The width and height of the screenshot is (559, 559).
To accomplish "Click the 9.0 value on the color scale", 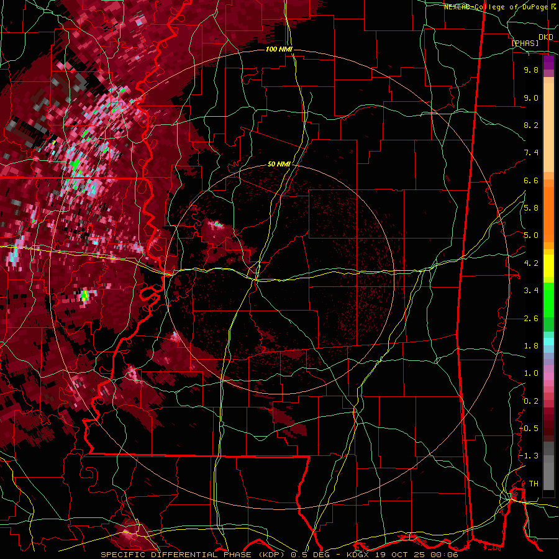I will tap(531, 98).
